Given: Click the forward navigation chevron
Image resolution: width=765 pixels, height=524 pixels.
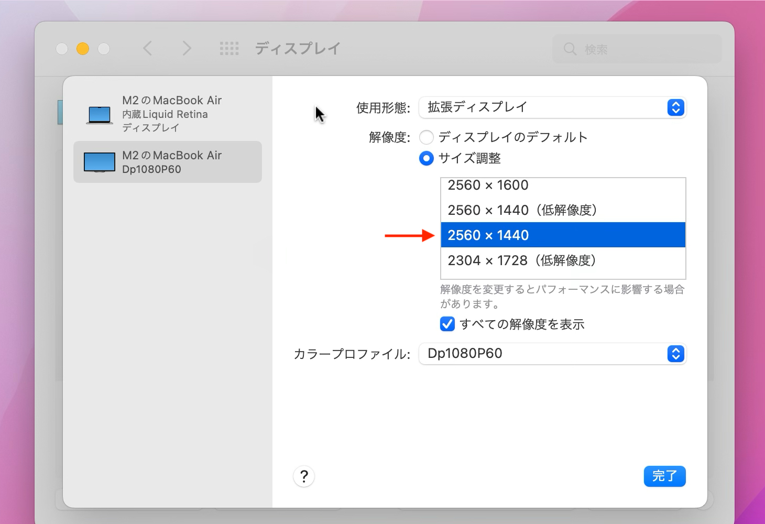Looking at the screenshot, I should 187,48.
